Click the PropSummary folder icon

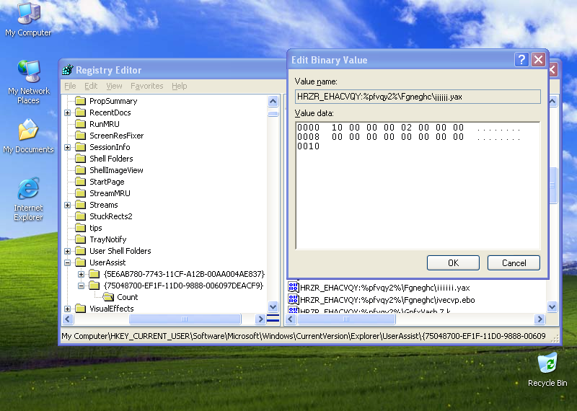[x=80, y=101]
